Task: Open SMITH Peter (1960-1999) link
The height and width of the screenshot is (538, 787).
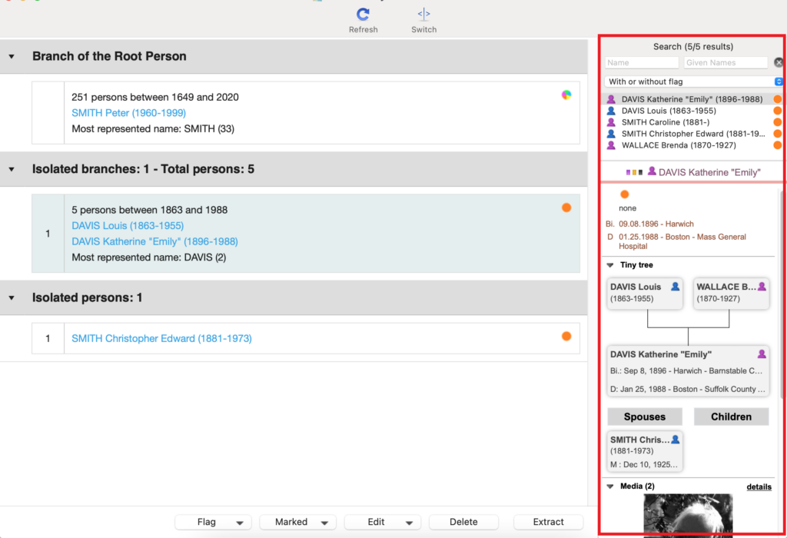Action: click(x=128, y=113)
